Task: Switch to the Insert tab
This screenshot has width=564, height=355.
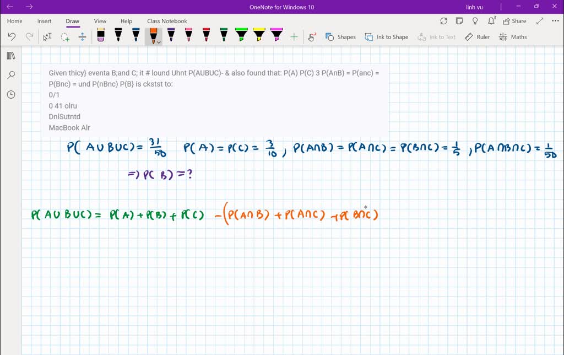Action: pyautogui.click(x=44, y=21)
